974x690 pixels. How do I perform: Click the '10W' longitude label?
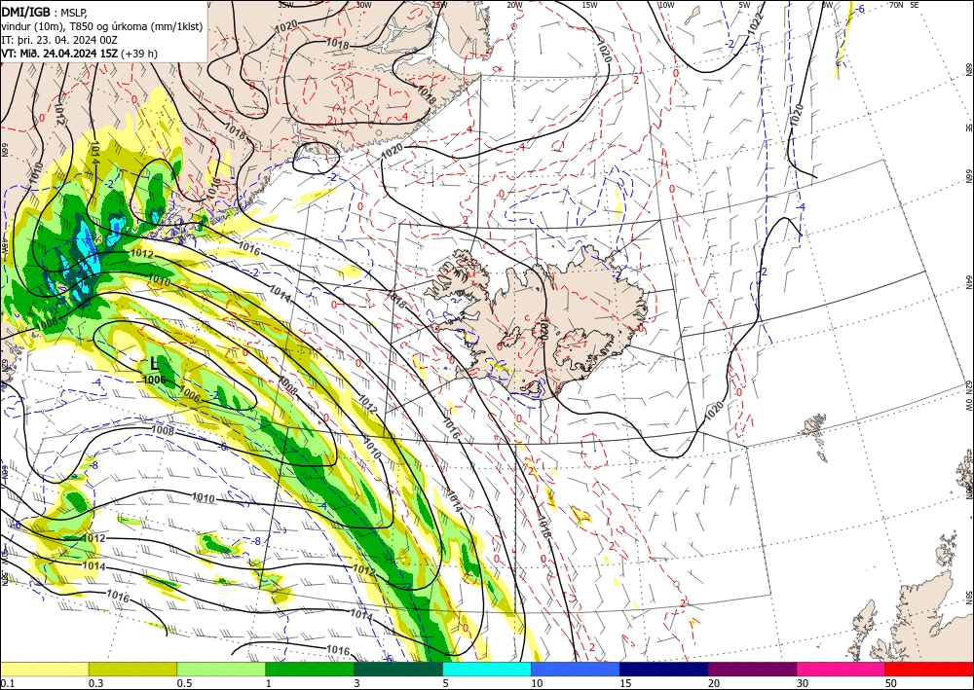[666, 5]
